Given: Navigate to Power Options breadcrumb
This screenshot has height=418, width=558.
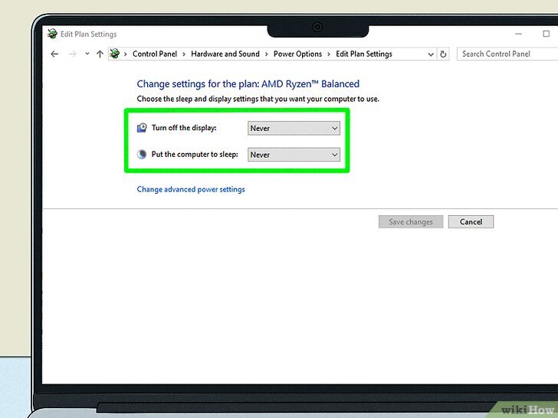Looking at the screenshot, I should tap(297, 54).
